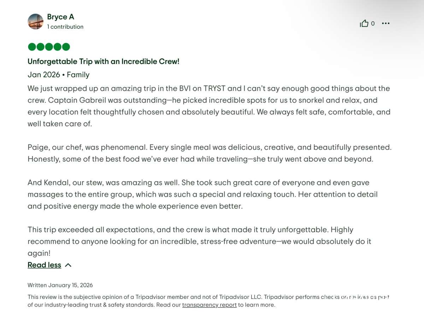Click the Bryce A username
424x318 pixels.
click(60, 17)
